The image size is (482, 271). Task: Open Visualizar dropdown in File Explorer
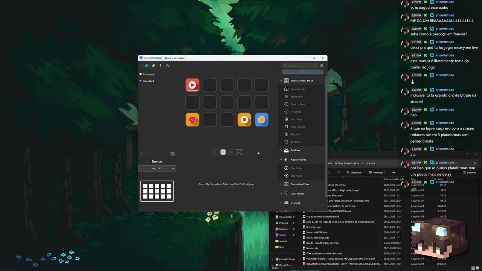pyautogui.click(x=377, y=172)
